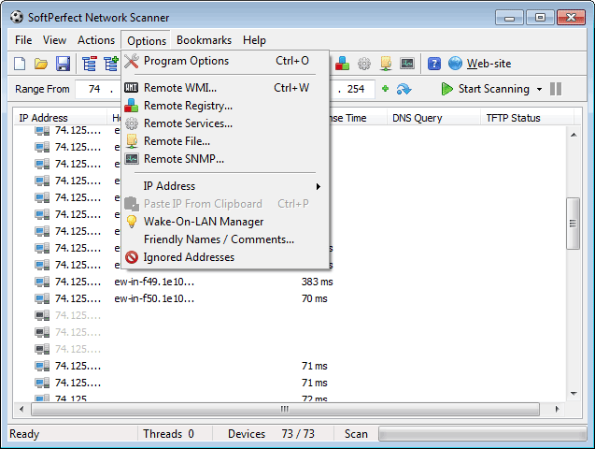Click the Remote Registry cubes toolbar icon
Image resolution: width=595 pixels, height=449 pixels.
click(342, 64)
